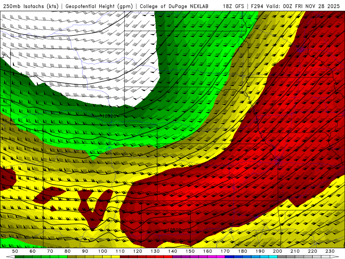Screen dimensions: 345x259
Task: Click the 50 knot legend value
Action: (15, 251)
